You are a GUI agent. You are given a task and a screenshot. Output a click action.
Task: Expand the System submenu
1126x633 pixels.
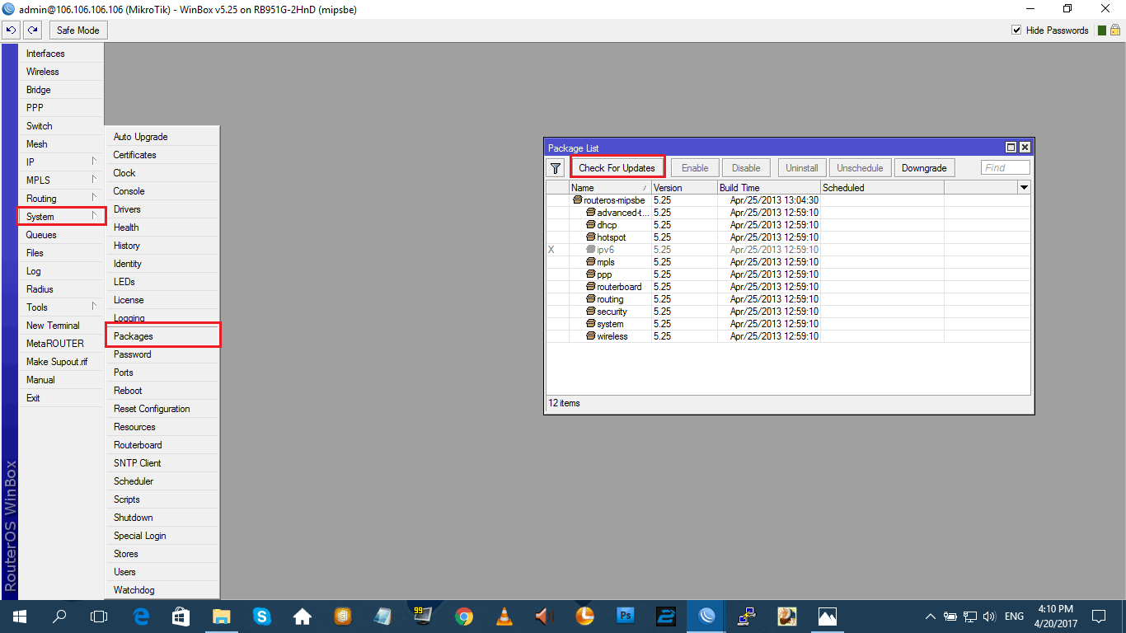coord(61,217)
